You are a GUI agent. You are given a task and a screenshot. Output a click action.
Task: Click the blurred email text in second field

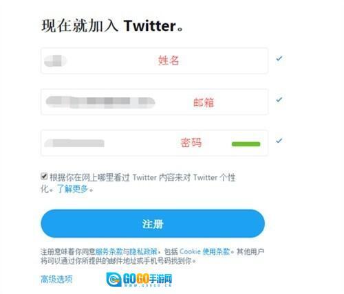tap(100, 102)
